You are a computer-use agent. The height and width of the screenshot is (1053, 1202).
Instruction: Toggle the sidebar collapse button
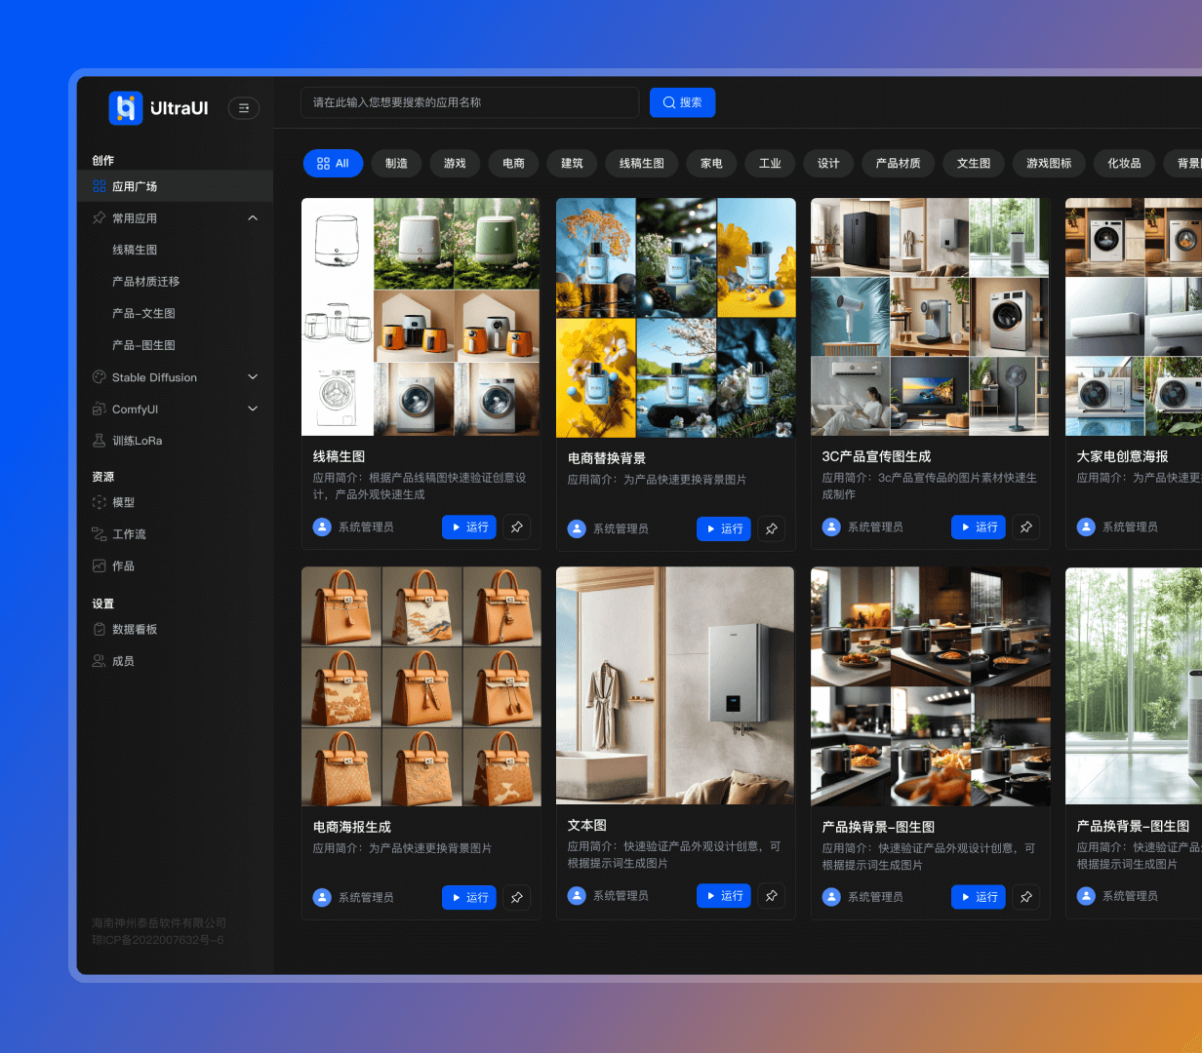coord(243,108)
